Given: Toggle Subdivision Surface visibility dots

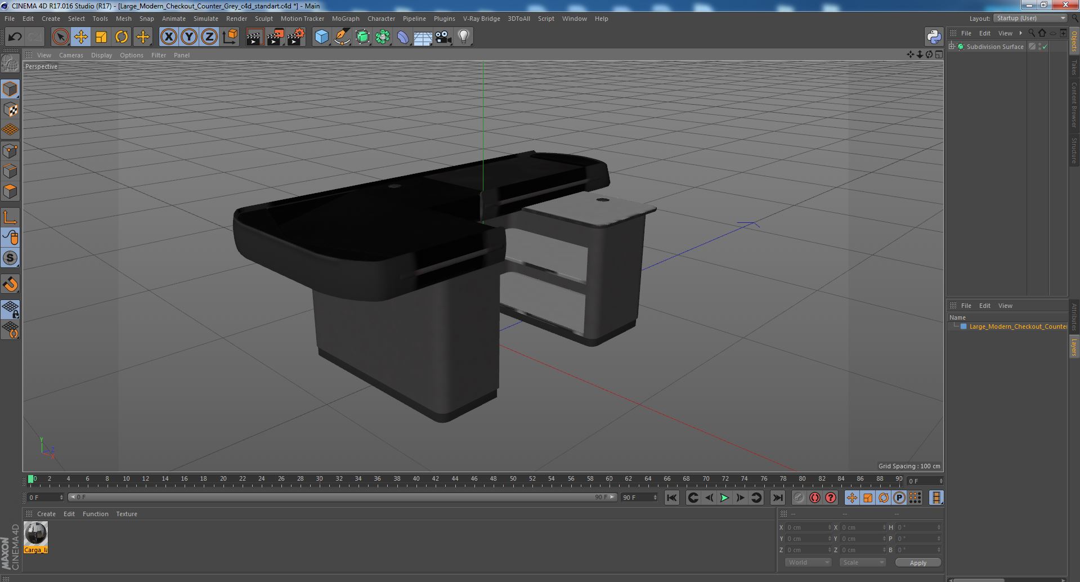Looking at the screenshot, I should pyautogui.click(x=1039, y=47).
